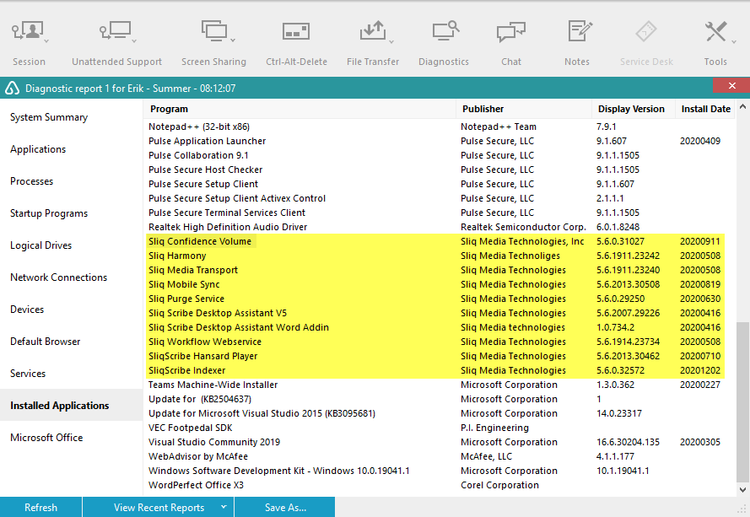Click the View Recent Reports button
The image size is (750, 517).
[x=159, y=507]
